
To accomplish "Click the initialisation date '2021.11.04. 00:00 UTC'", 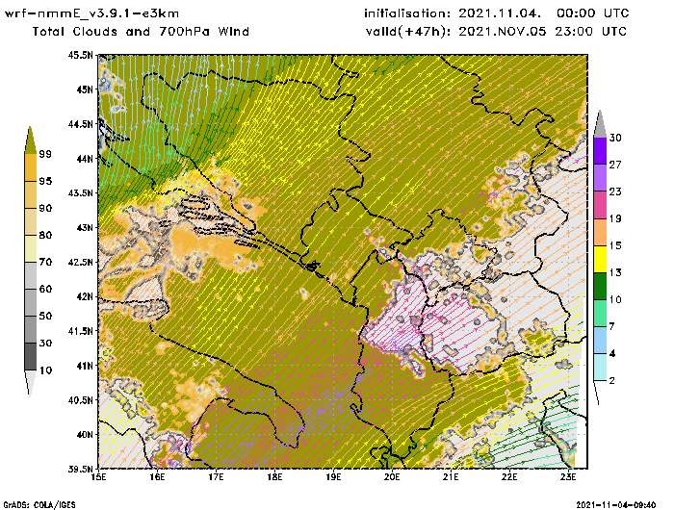I will [x=544, y=13].
